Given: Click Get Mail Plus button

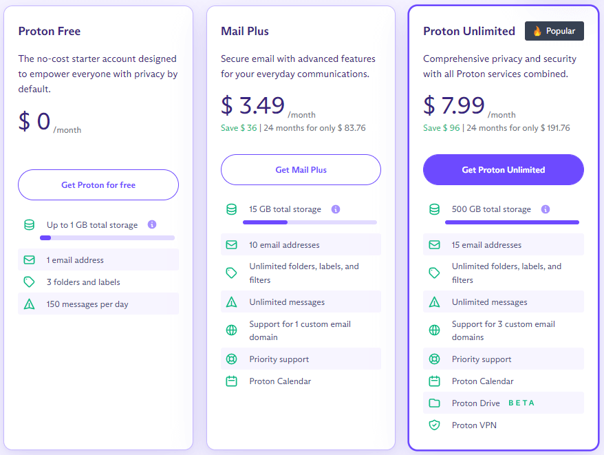Looking at the screenshot, I should pyautogui.click(x=301, y=169).
